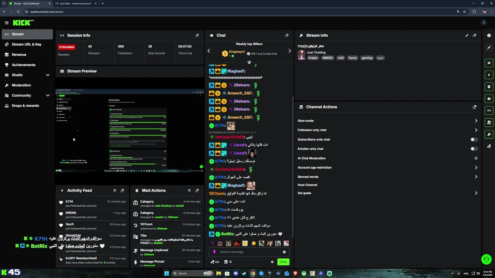Click in the Send a message field
Screen dimensions: 495x278
[249, 252]
